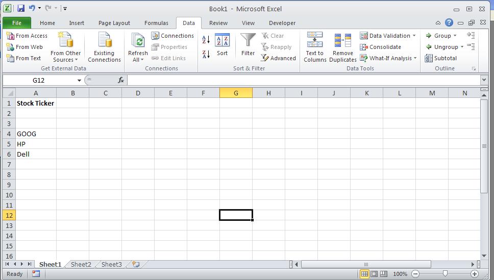Undo the last action
Image resolution: width=494 pixels, height=280 pixels.
tap(32, 8)
